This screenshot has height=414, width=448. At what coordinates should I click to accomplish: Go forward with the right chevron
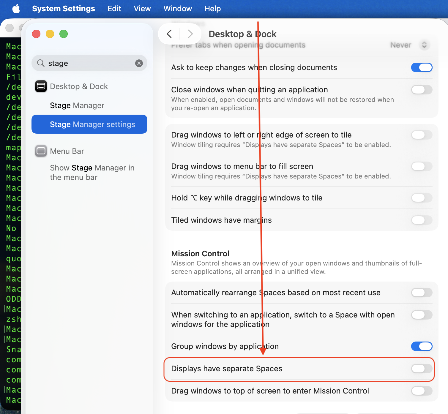(190, 34)
